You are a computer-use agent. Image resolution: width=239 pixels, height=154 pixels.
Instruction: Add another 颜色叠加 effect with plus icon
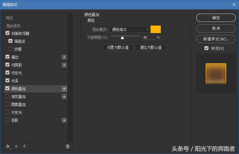(x=64, y=89)
